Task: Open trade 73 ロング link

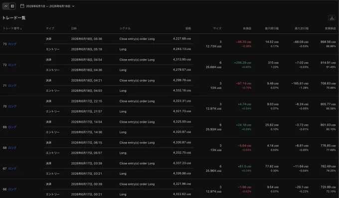Action: 12,44
